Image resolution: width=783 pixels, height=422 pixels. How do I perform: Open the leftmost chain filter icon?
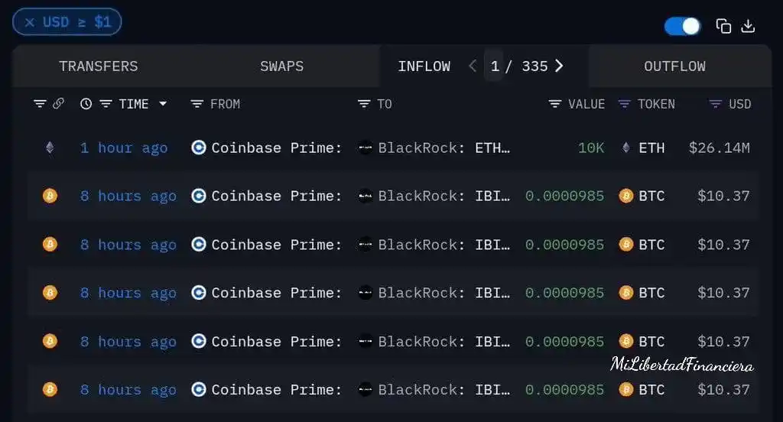[40, 103]
